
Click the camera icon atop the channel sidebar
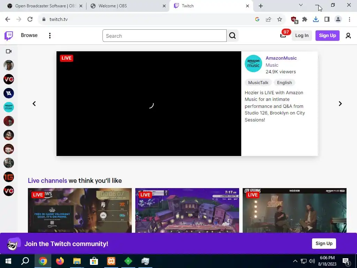click(x=9, y=51)
